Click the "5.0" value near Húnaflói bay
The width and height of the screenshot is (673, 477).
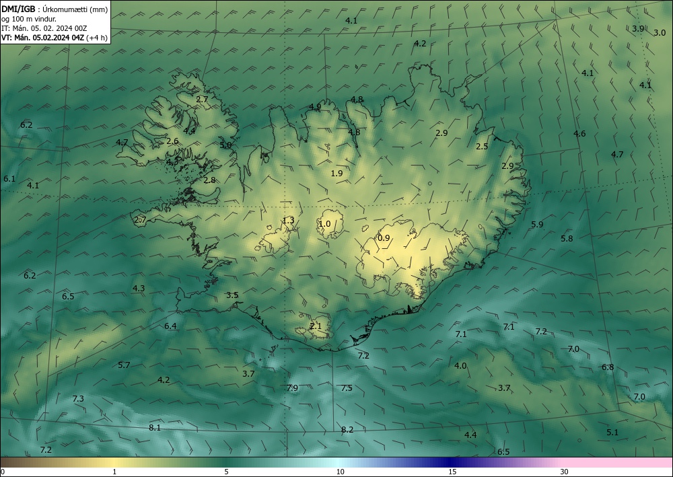click(225, 145)
